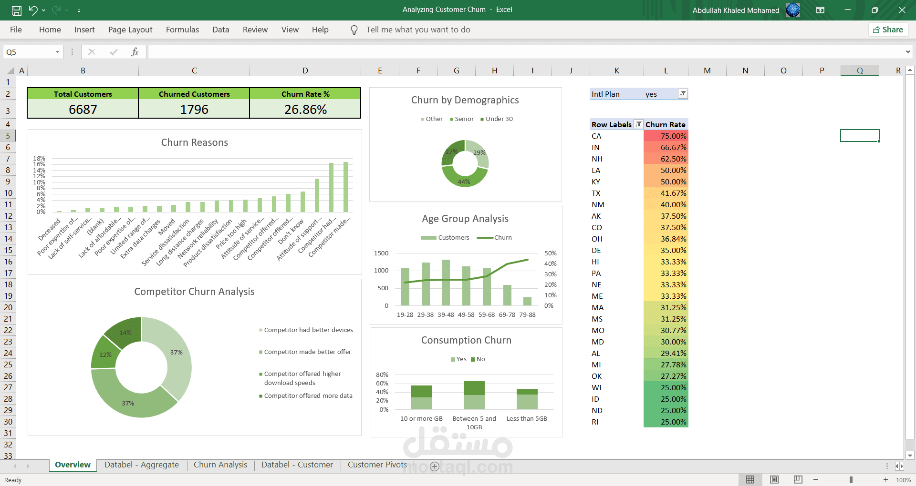Switch to the Customer Pivots sheet tab
This screenshot has width=916, height=486.
pos(377,465)
